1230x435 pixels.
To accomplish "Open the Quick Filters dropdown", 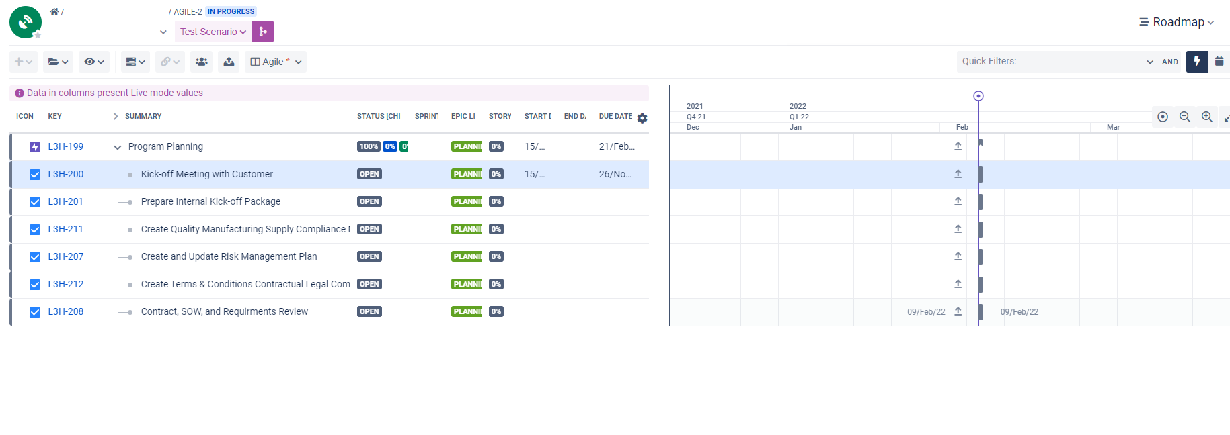I will (x=1057, y=62).
